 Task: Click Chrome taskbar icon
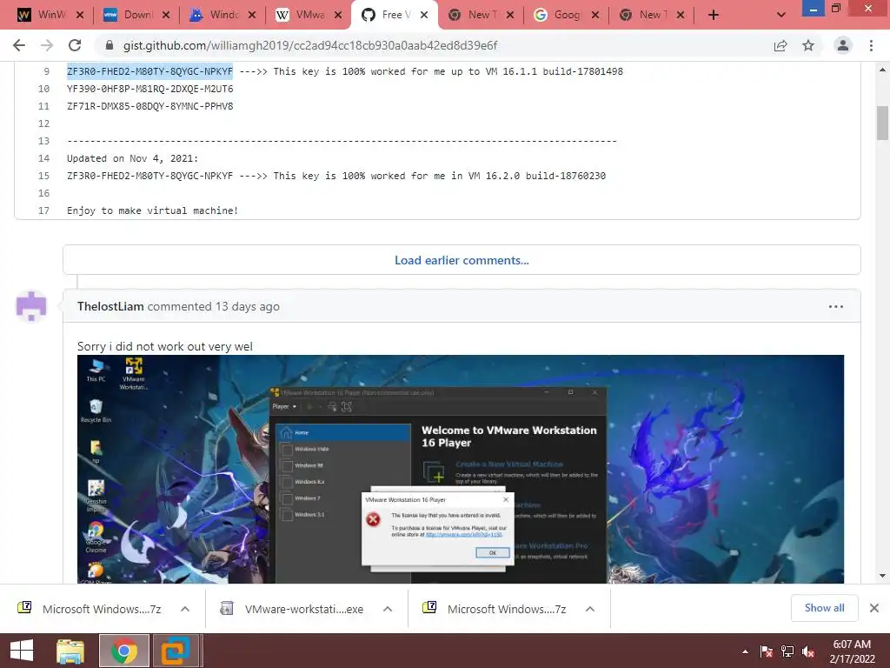pos(124,651)
